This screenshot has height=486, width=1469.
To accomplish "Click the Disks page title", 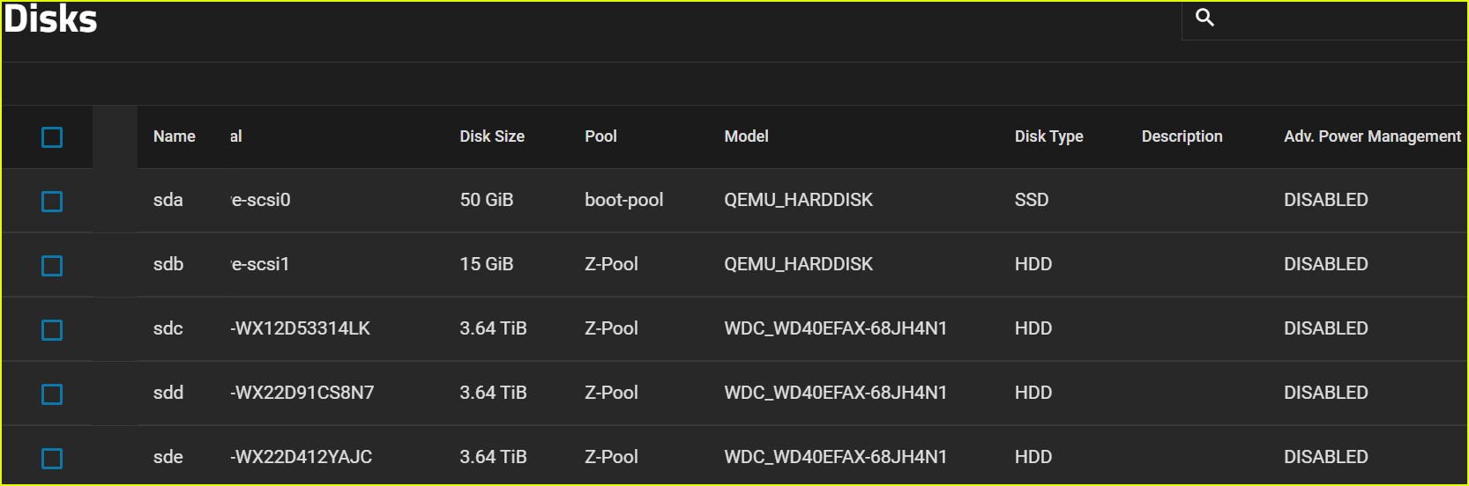I will (50, 18).
